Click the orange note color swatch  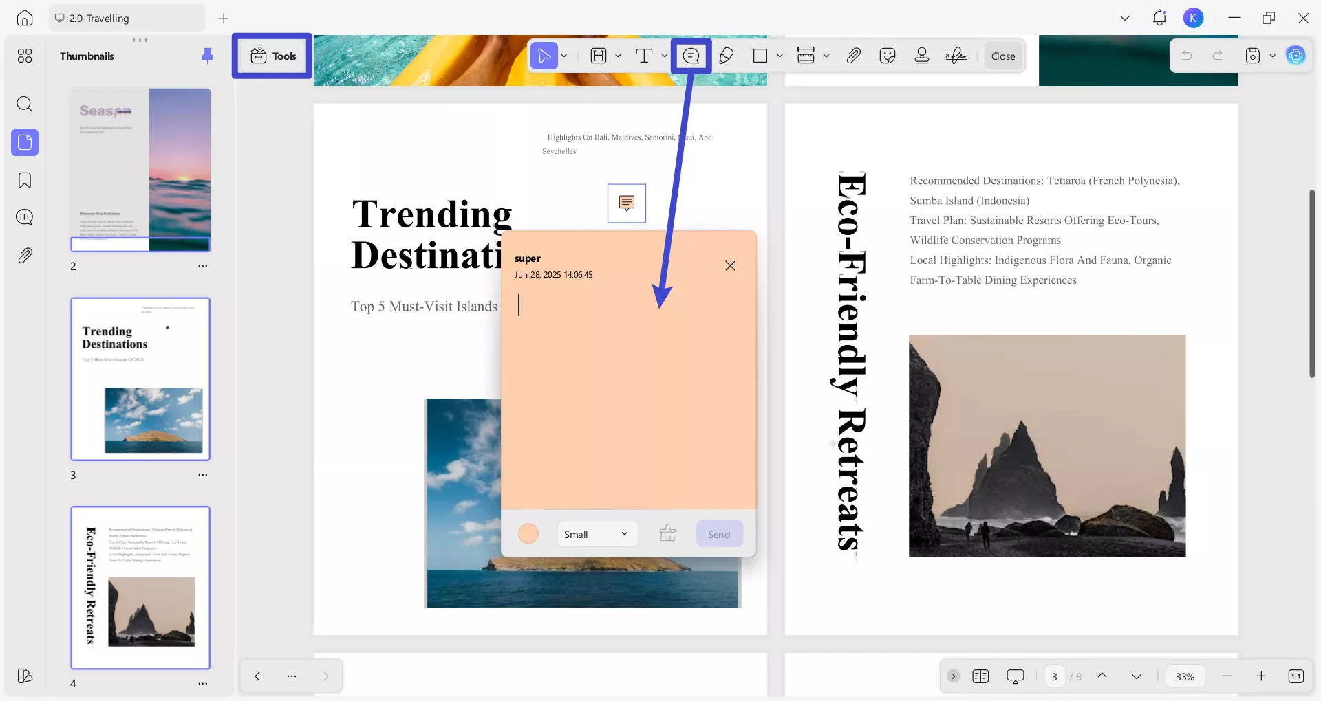528,533
